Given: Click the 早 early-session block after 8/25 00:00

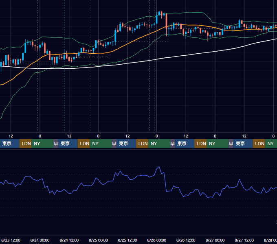Looking at the screenshot, I should click(x=114, y=144).
